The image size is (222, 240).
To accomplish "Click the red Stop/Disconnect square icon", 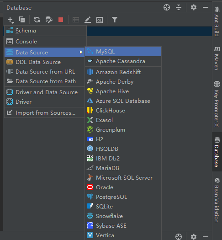I will click(61, 20).
